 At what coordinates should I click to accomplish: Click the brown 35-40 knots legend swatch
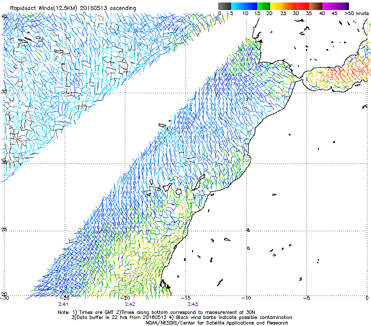click(x=316, y=6)
